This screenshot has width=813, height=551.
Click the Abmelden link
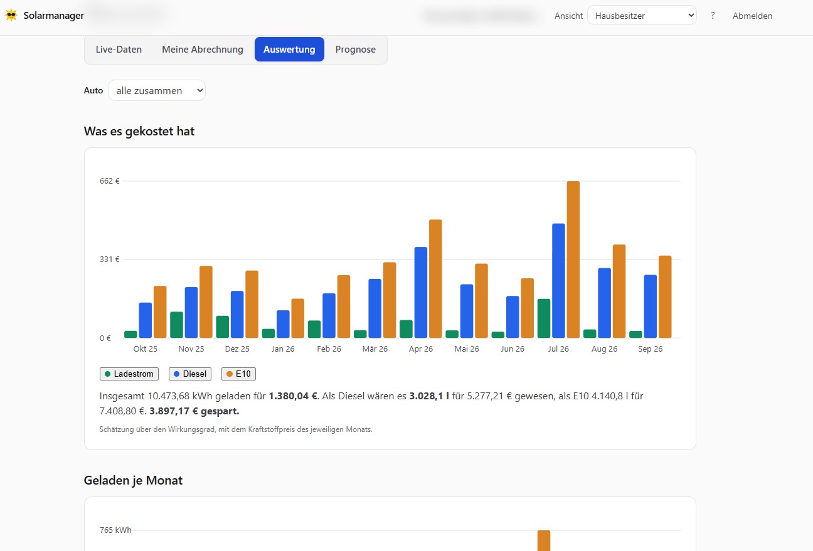[753, 16]
